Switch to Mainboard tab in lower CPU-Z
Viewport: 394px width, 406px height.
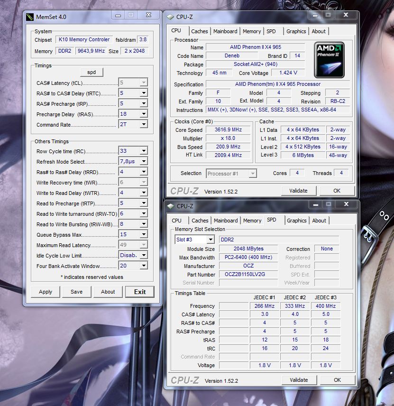point(226,221)
